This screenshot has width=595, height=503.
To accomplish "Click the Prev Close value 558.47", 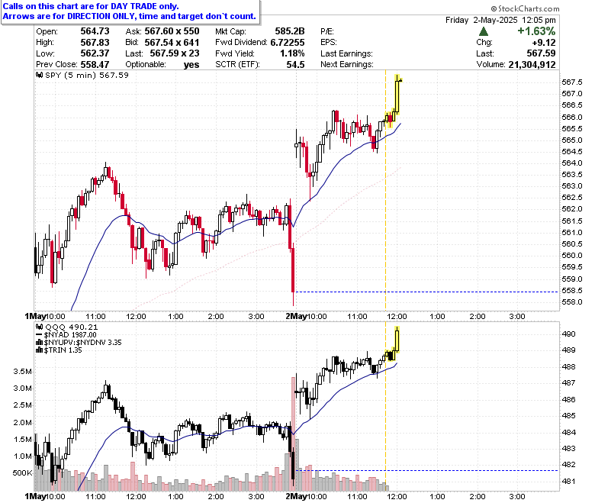I will coord(95,64).
